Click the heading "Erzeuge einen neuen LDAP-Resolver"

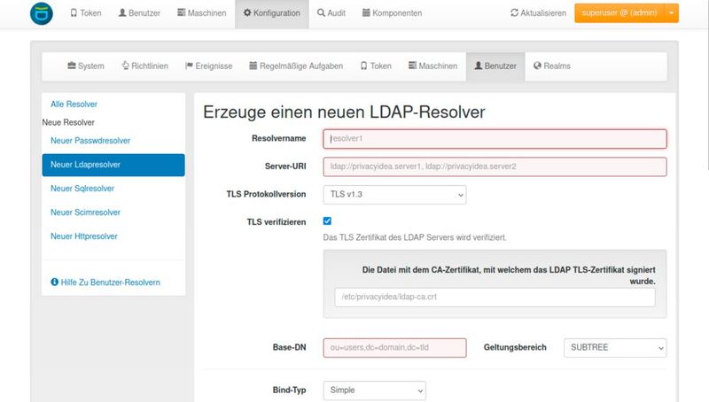pos(344,112)
